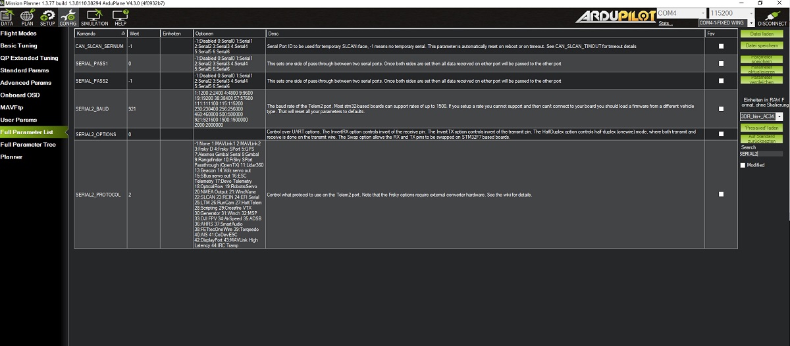The image size is (790, 346).
Task: Select Full Parameter List in the sidebar
Action: [34, 132]
